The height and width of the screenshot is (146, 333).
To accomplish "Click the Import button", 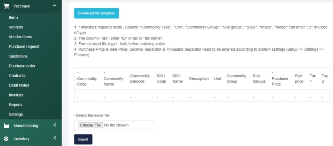I will 83,139.
